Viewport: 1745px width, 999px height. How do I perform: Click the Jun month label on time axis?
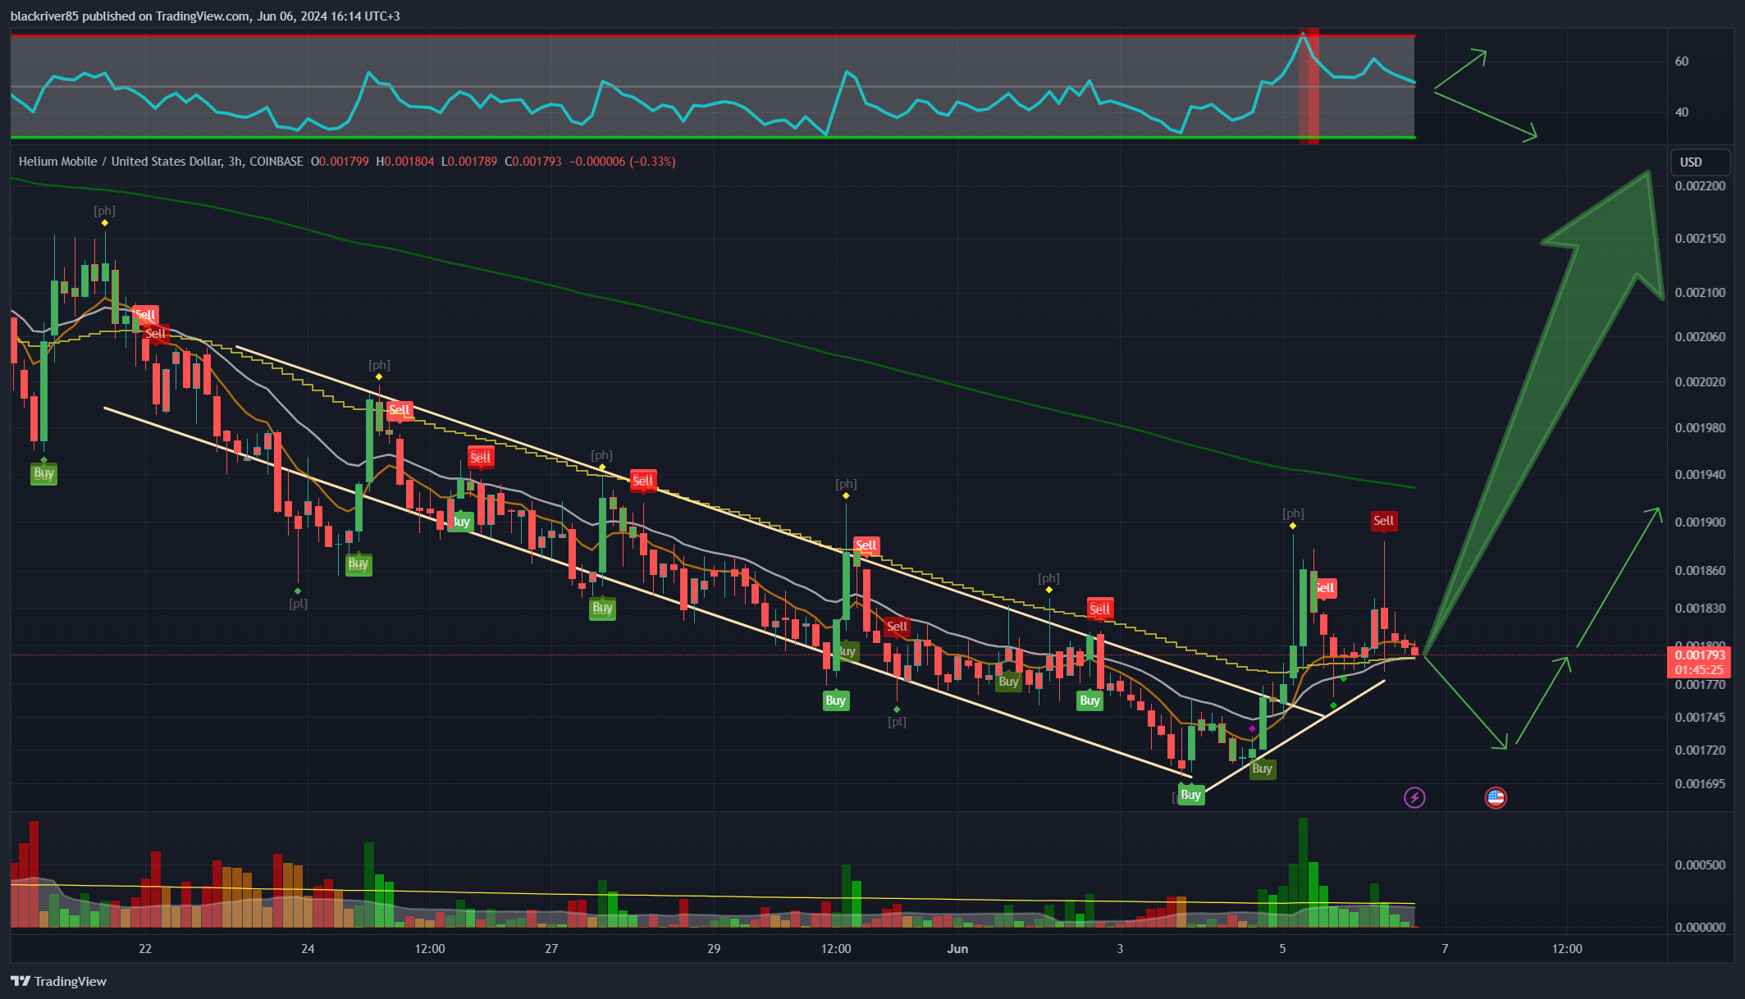pos(957,949)
